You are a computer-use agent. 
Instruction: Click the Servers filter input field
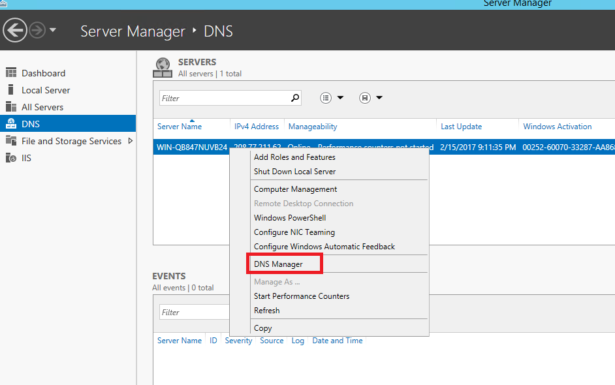(x=225, y=98)
